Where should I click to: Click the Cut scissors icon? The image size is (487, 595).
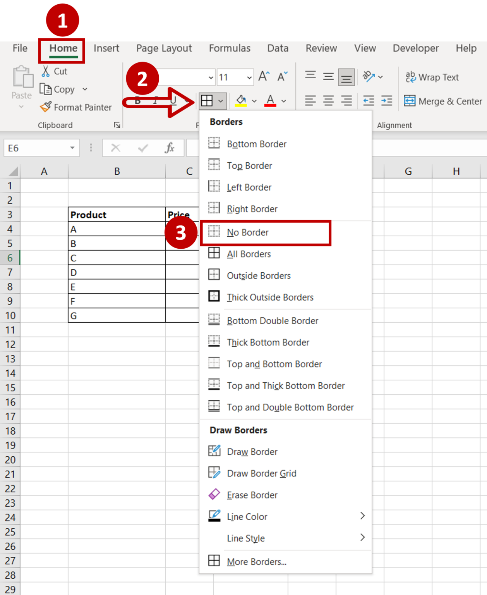pos(45,71)
